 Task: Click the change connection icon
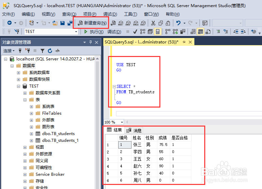point(17,31)
